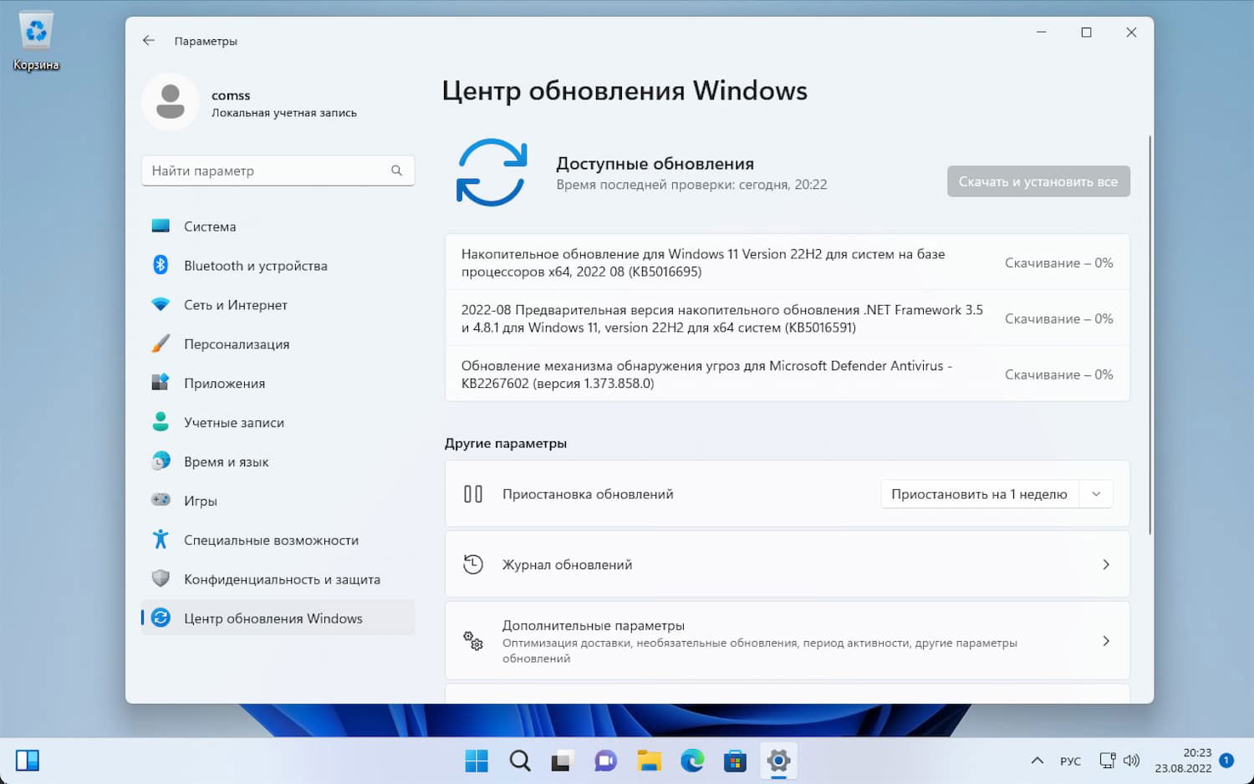Open Microsoft Store from the taskbar

coord(735,761)
